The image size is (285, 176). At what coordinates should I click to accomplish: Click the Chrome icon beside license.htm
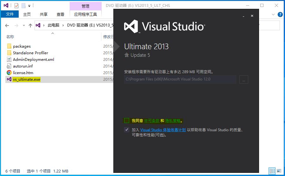(x=9, y=73)
